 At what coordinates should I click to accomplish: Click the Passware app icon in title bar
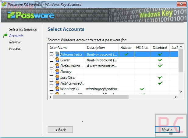tap(4, 4)
